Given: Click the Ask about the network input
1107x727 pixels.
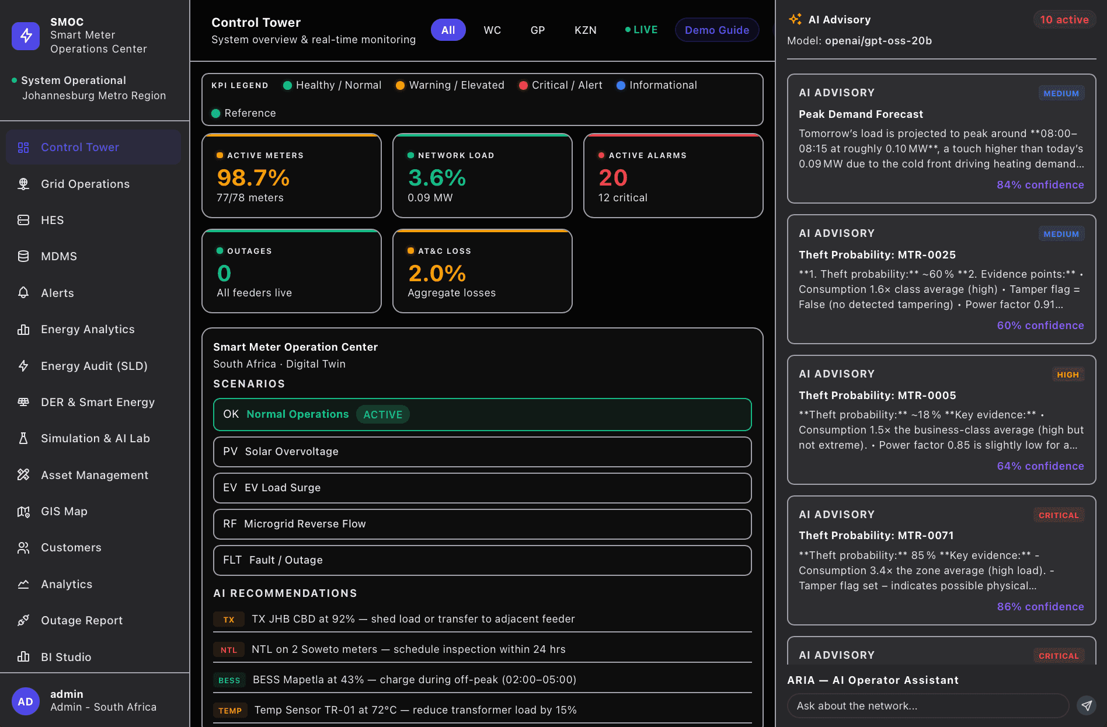Looking at the screenshot, I should pos(928,705).
